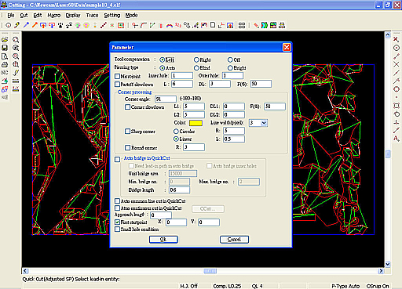Enable the Round corner checkbox
The width and height of the screenshot is (402, 289).
tap(127, 148)
